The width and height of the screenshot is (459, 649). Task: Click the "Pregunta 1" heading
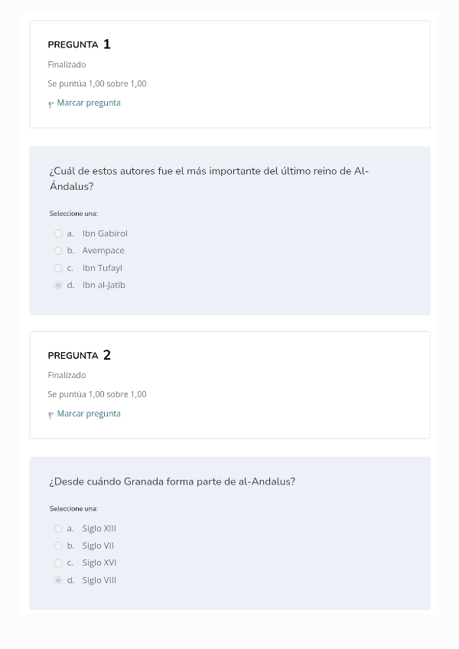click(79, 44)
